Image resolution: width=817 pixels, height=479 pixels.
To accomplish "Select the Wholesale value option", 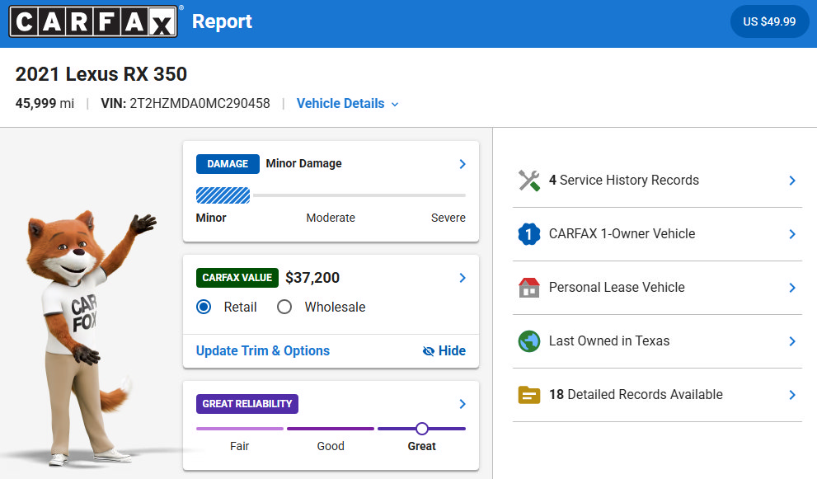I will [x=284, y=307].
